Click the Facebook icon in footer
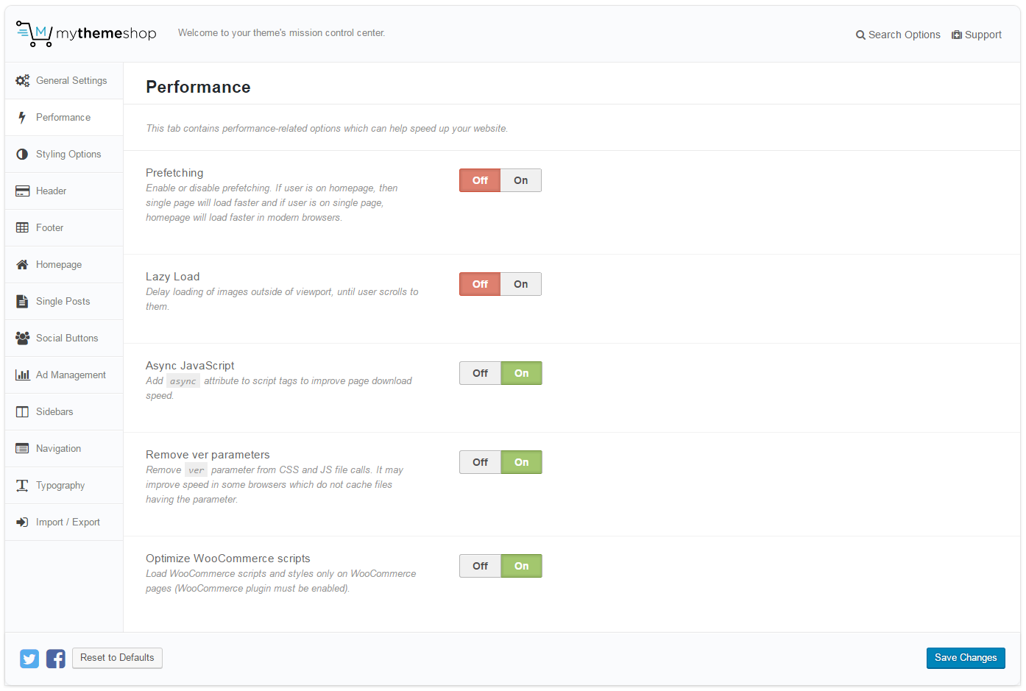This screenshot has width=1026, height=691. tap(56, 659)
